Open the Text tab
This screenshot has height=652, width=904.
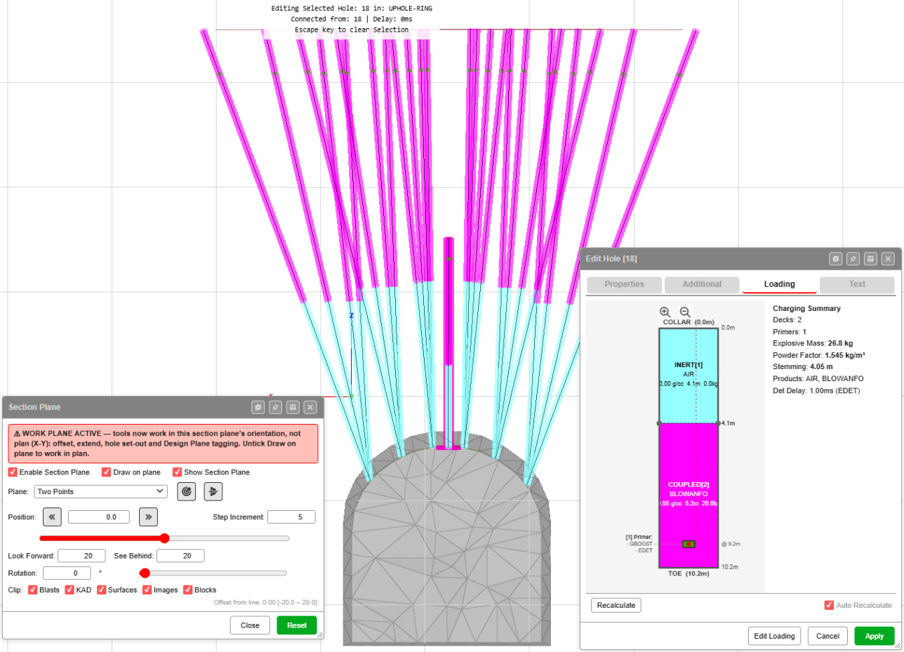click(857, 284)
